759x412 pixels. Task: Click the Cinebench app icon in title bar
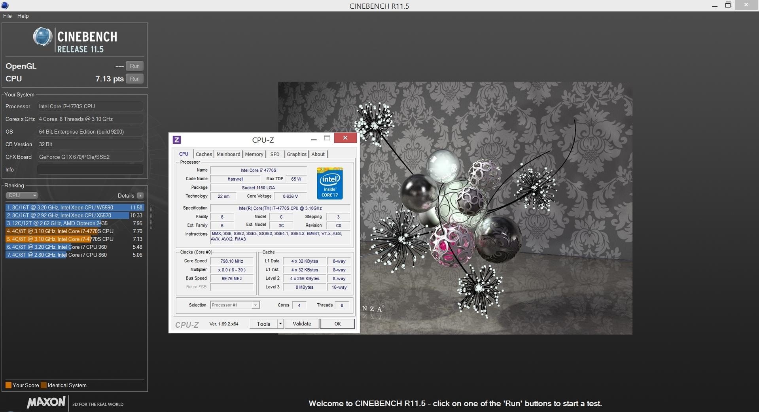tap(5, 5)
